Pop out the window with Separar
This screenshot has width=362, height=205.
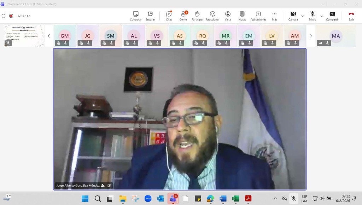click(150, 16)
